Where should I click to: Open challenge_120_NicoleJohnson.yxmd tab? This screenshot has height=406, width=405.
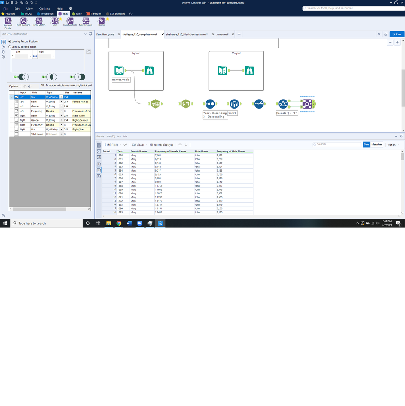187,35
